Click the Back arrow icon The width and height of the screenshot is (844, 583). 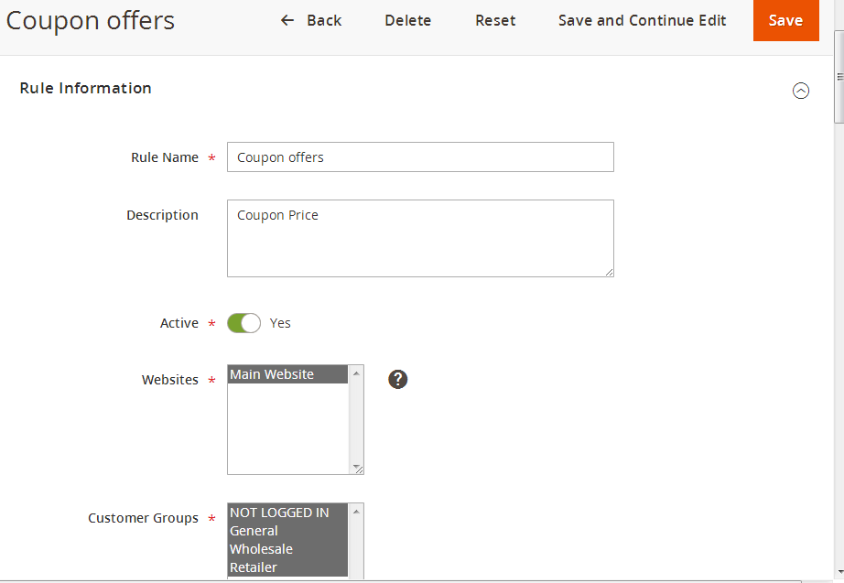(287, 20)
